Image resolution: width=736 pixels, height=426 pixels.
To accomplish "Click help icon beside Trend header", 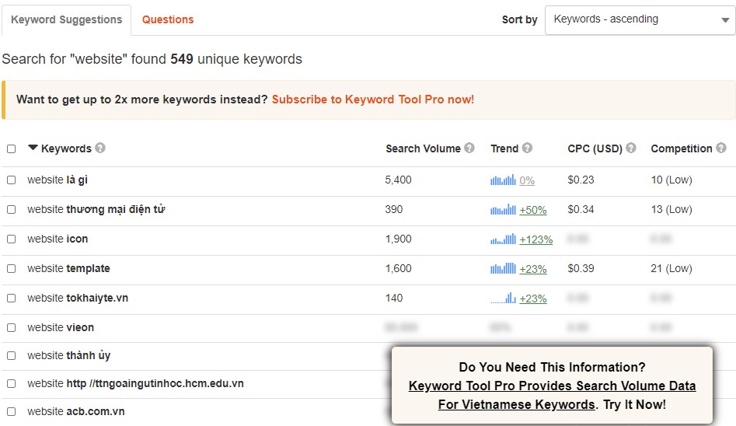I will 528,148.
